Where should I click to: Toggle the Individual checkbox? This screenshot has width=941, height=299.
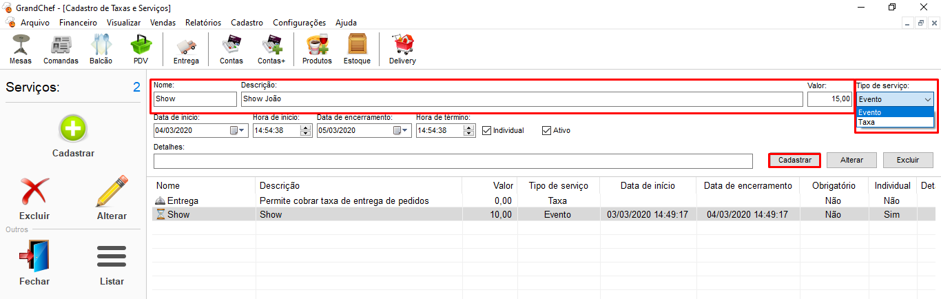pyautogui.click(x=487, y=130)
